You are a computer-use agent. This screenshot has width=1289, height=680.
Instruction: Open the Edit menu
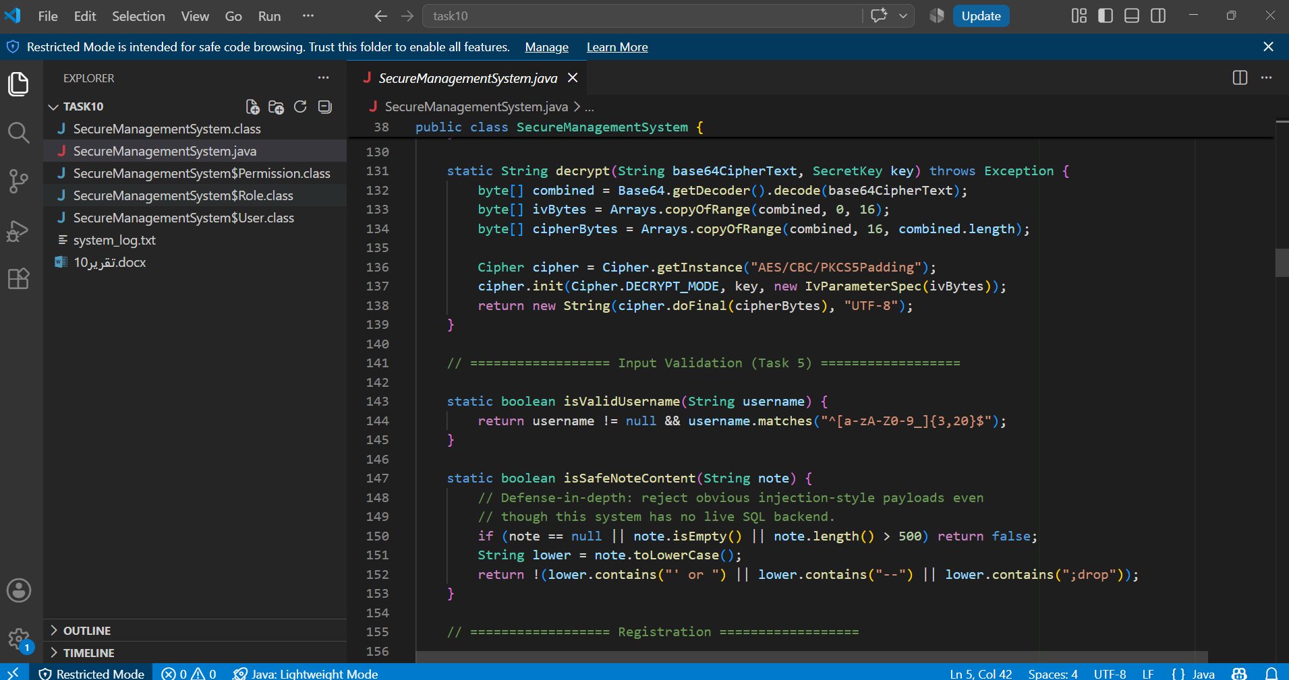tap(85, 16)
